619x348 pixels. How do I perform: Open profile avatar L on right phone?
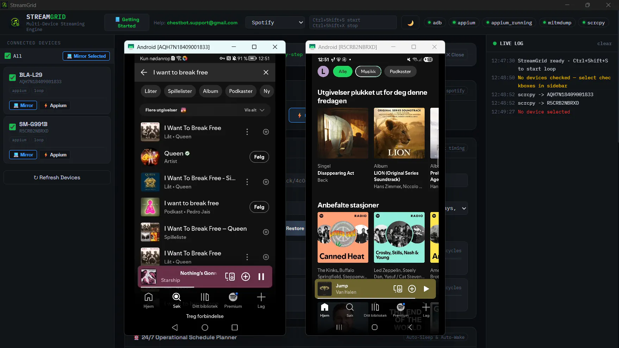323,72
